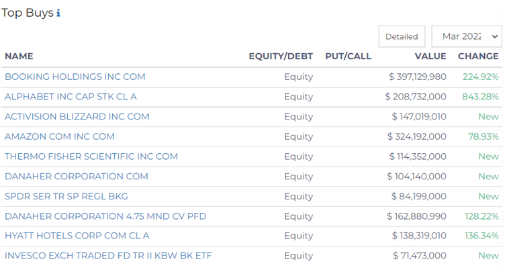Open HYATT HOTELS CORP COM CL A
The width and height of the screenshot is (505, 270).
pos(77,236)
